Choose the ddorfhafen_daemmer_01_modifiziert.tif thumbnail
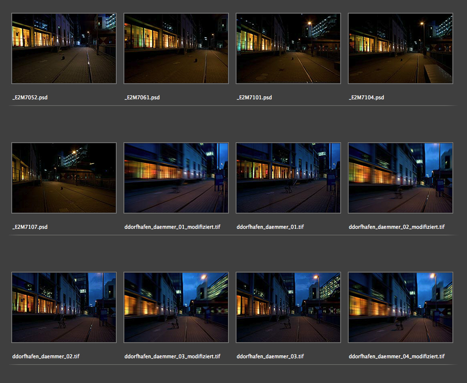The height and width of the screenshot is (383, 467). (176, 178)
